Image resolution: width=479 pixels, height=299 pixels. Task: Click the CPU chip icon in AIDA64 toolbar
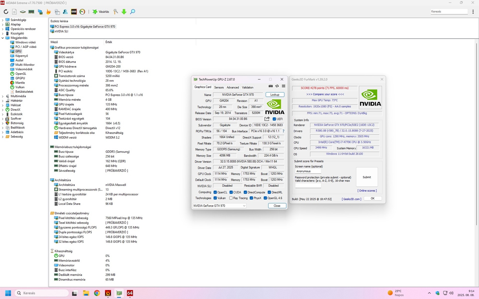23,12
